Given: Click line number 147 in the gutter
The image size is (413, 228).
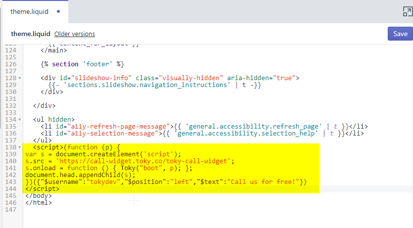Looking at the screenshot, I should pos(11,210).
